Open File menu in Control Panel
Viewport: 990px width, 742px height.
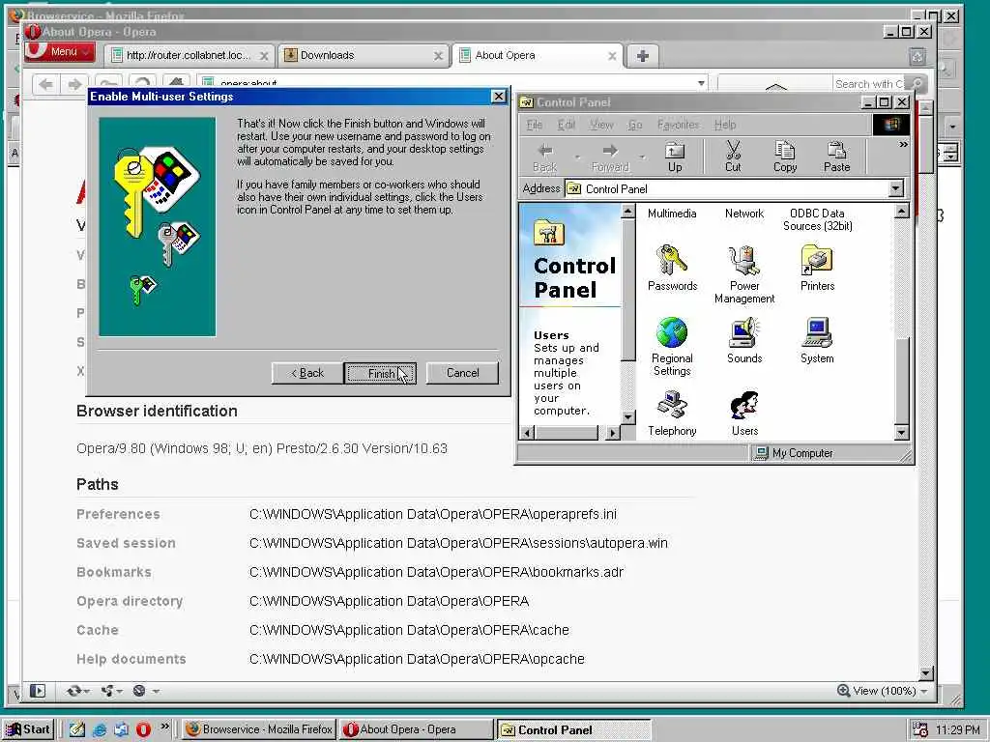[x=534, y=125]
